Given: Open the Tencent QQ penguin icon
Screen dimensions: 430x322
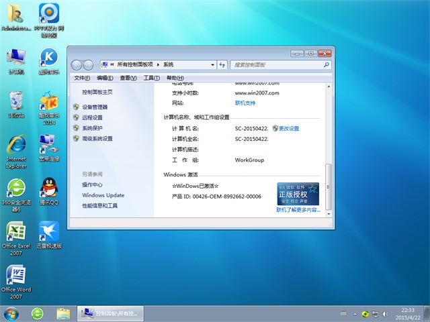Looking at the screenshot, I should click(x=48, y=188).
